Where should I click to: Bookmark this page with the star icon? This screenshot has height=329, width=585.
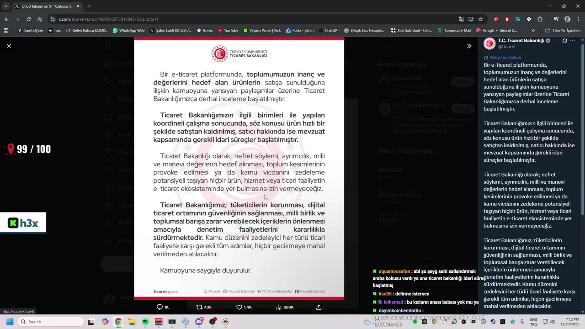pyautogui.click(x=481, y=19)
